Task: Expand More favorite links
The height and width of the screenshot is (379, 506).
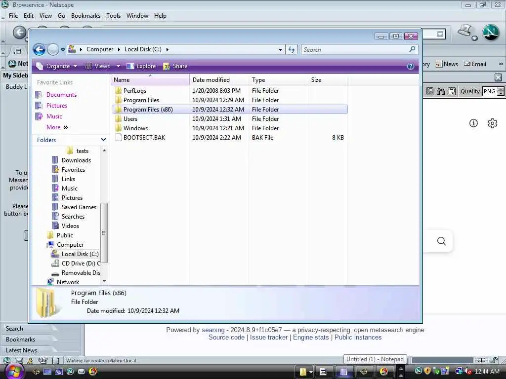Action: (x=57, y=127)
